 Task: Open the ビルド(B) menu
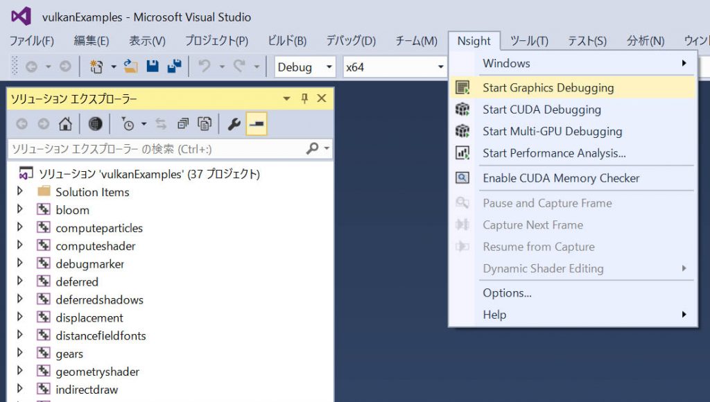click(287, 41)
